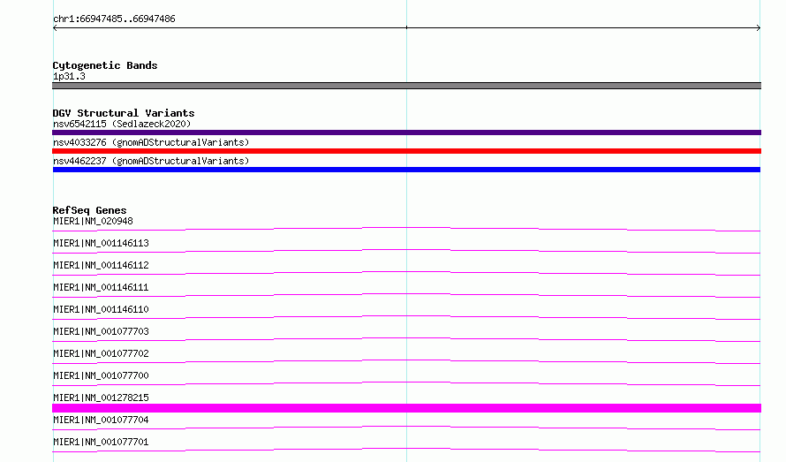The width and height of the screenshot is (786, 462).
Task: Click the RefSeq Genes track title
Action: pos(89,210)
